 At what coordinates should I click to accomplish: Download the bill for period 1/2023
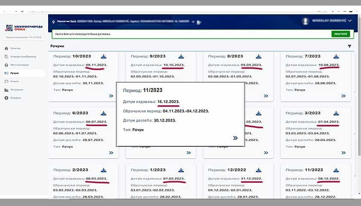pyautogui.click(x=181, y=170)
